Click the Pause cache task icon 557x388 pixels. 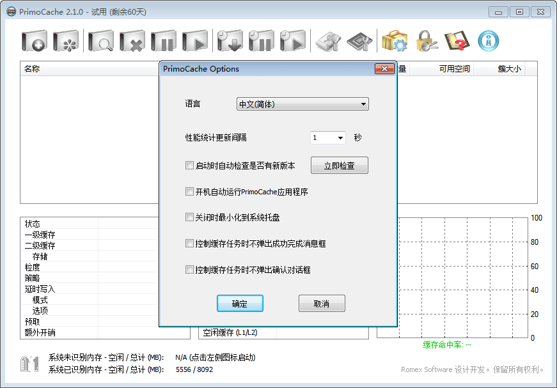tap(164, 41)
